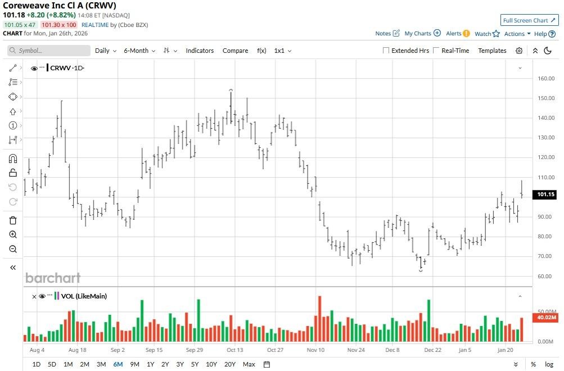Click the Notes pencil icon
The width and height of the screenshot is (564, 371).
click(396, 33)
